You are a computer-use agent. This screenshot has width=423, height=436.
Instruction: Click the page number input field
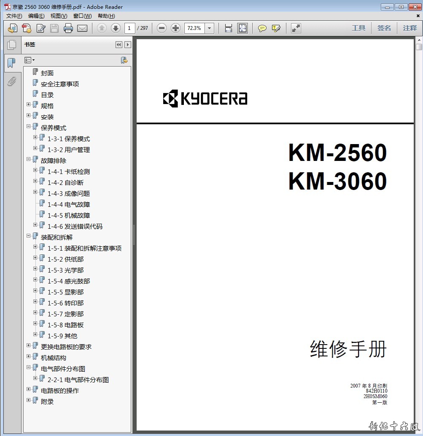point(129,28)
